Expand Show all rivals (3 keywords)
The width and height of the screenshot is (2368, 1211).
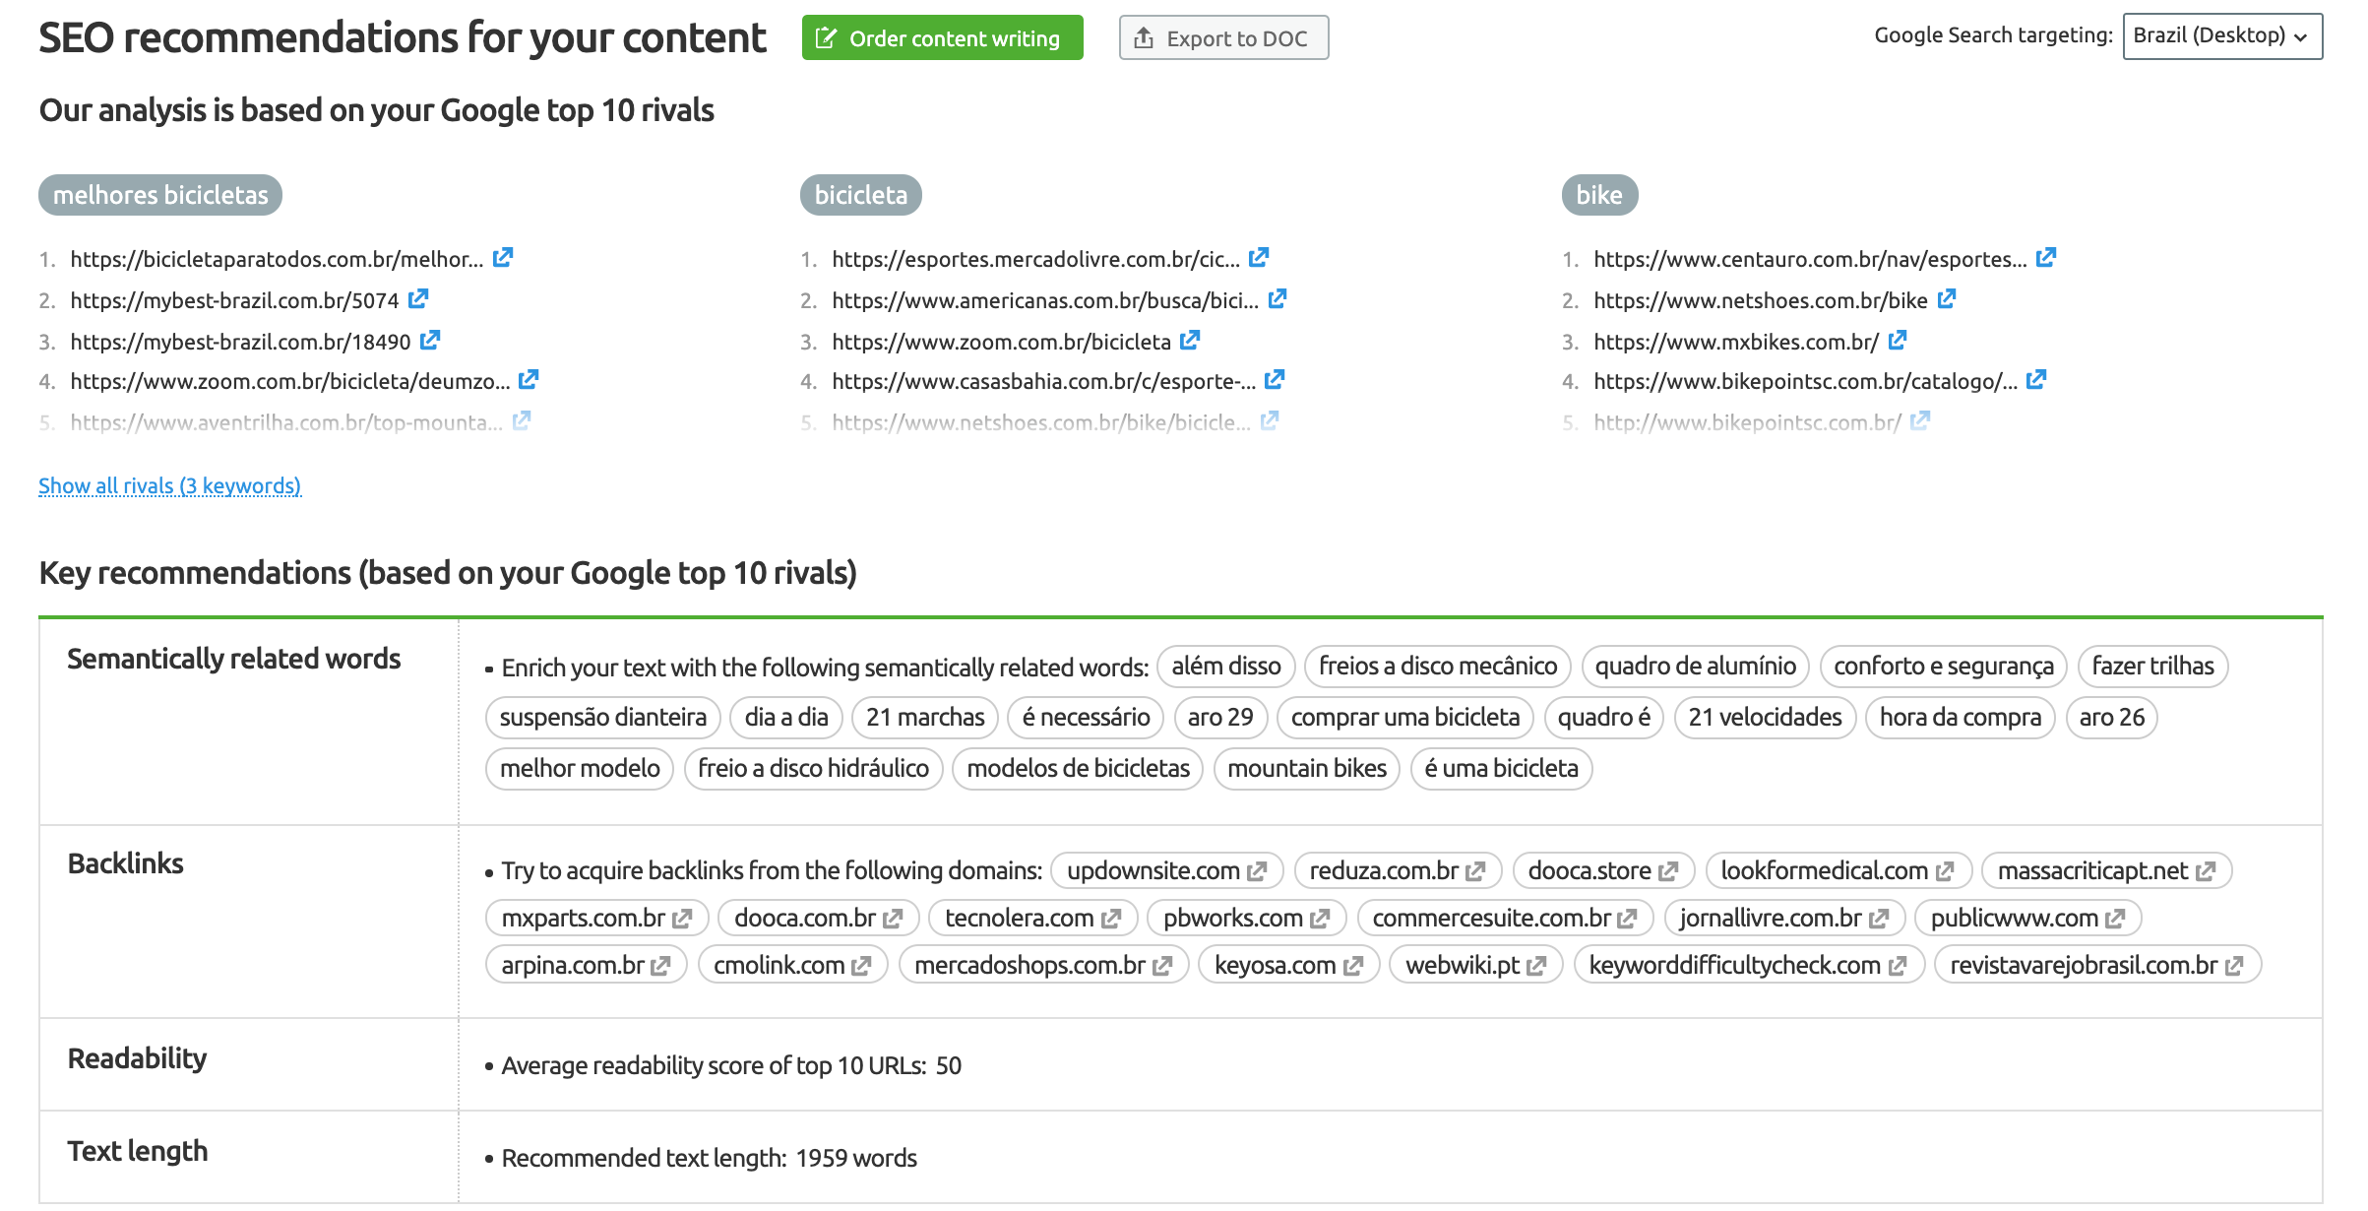pos(170,485)
